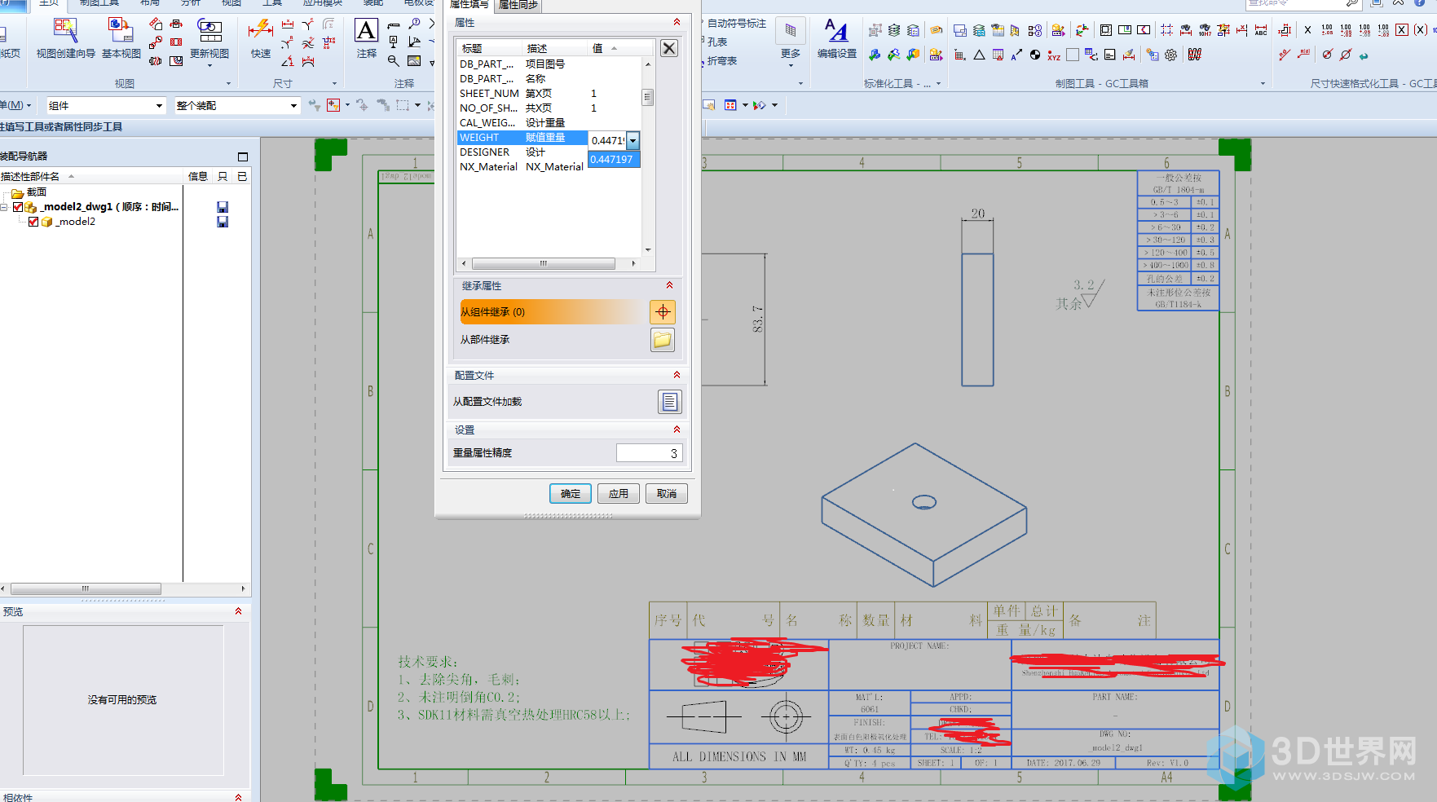The height and width of the screenshot is (802, 1437).
Task: Open the 分析 analysis ribbon tab
Action: point(191,3)
